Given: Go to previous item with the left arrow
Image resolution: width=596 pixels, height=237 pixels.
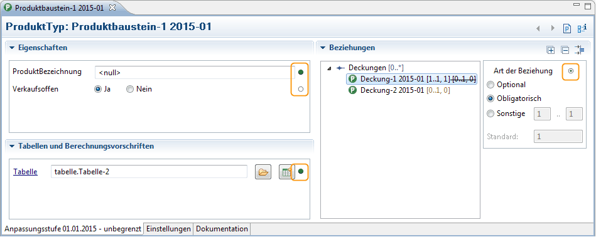Looking at the screenshot, I should coord(538,28).
